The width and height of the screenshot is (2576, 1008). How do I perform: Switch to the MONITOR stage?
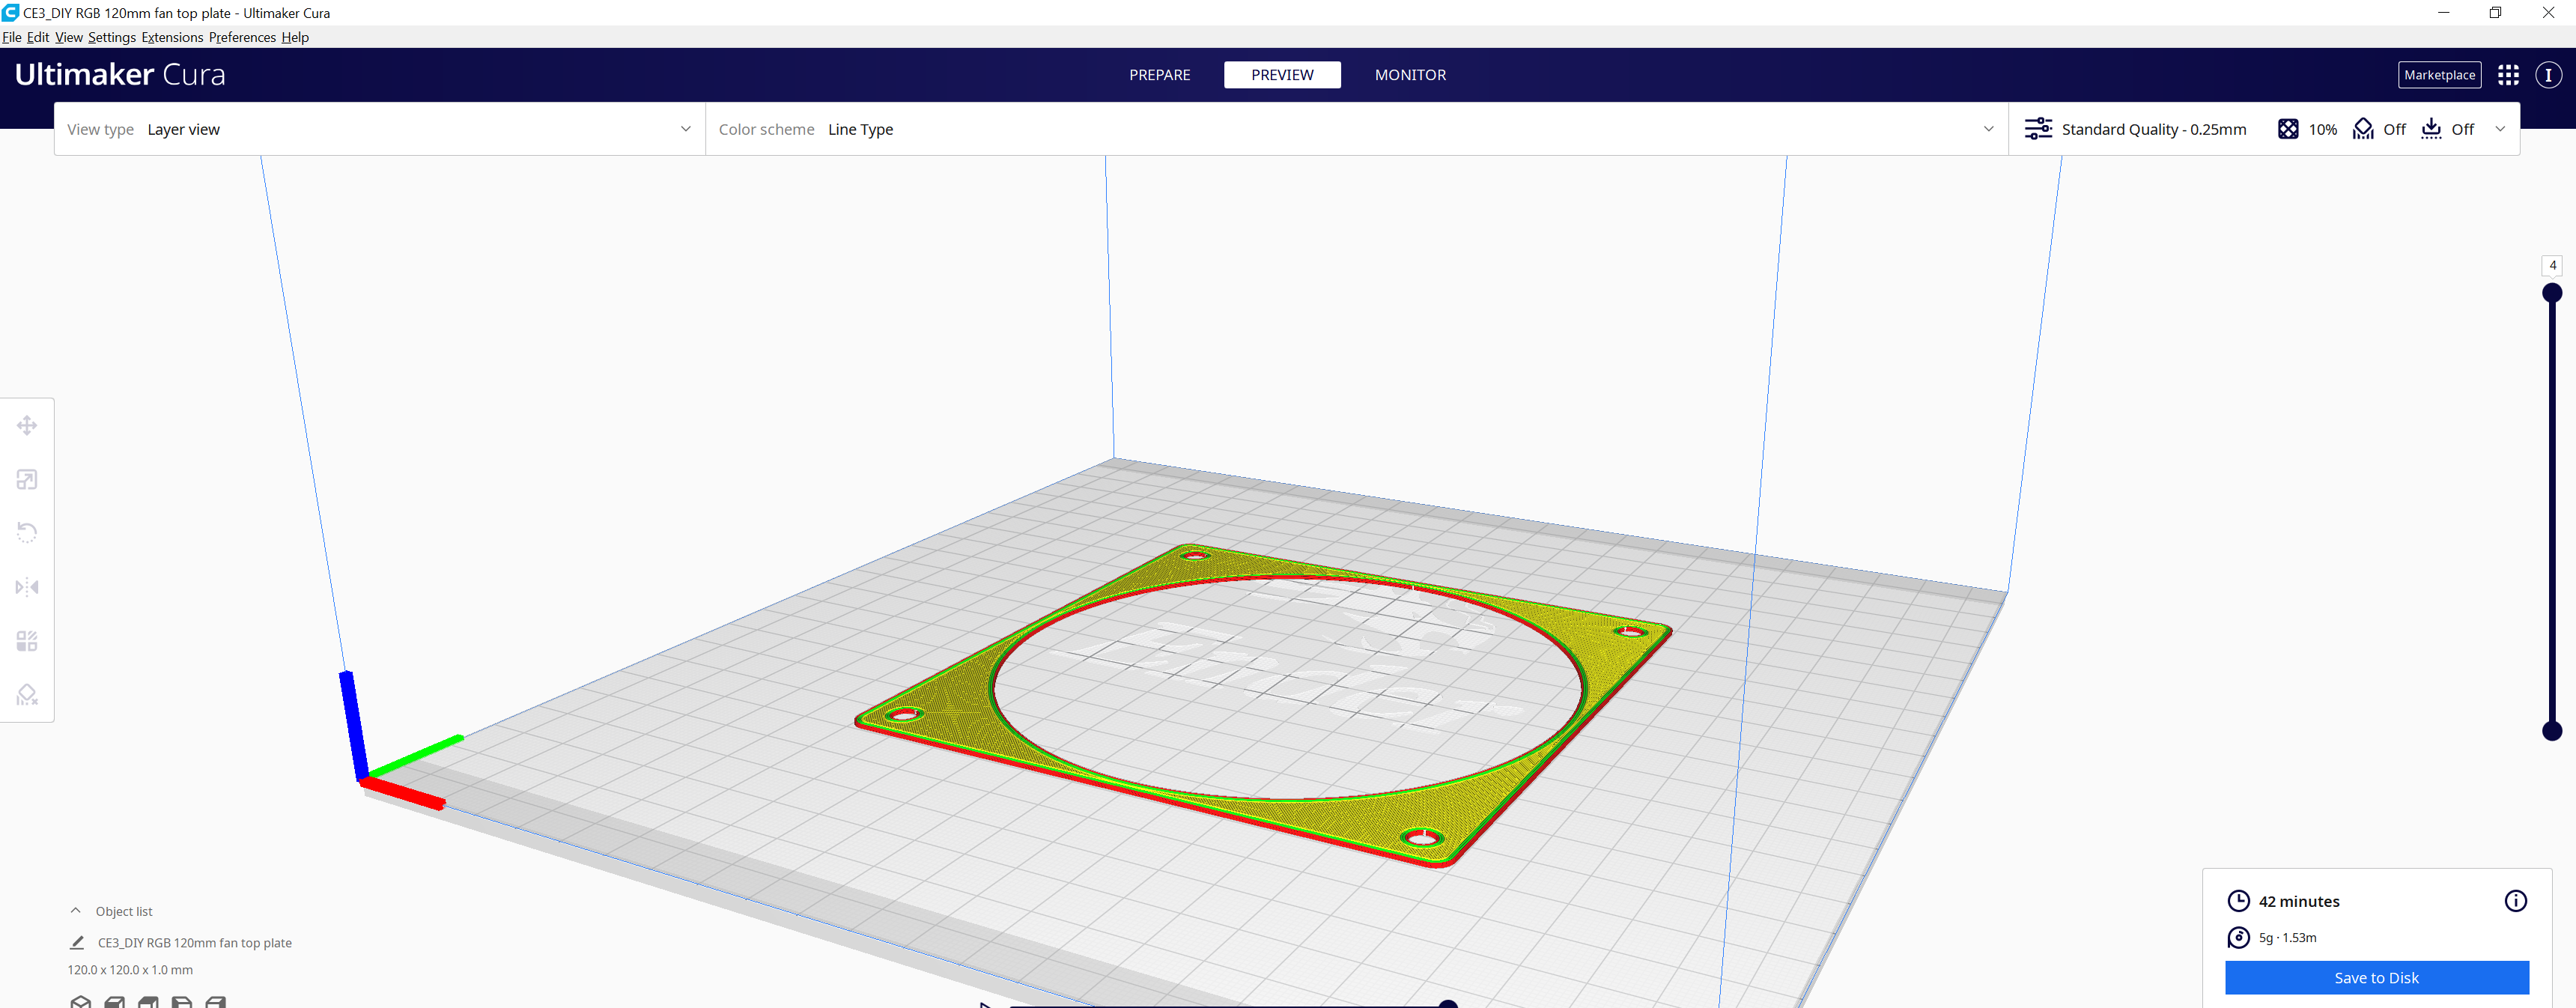pyautogui.click(x=1410, y=75)
